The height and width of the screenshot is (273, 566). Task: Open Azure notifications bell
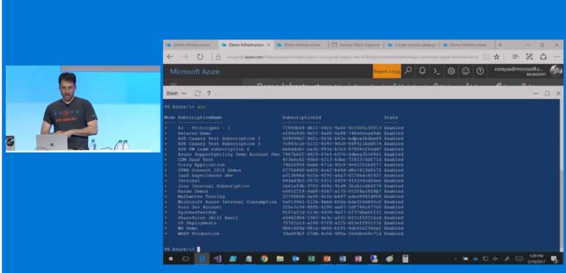[x=422, y=71]
